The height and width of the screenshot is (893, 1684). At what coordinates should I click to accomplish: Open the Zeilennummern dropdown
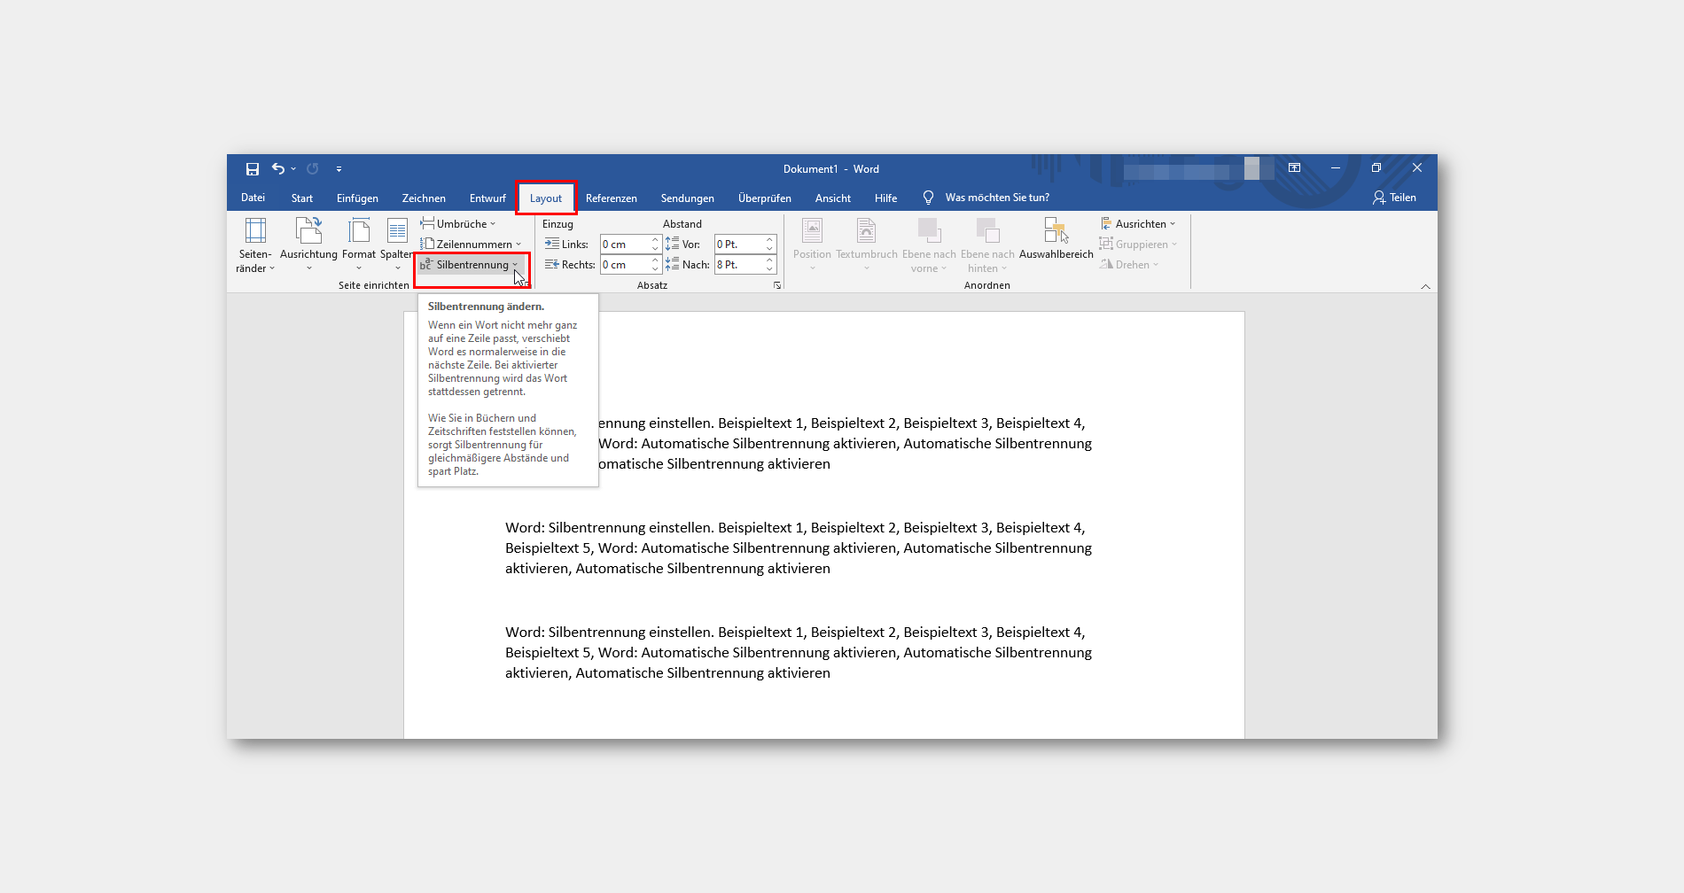click(x=472, y=245)
